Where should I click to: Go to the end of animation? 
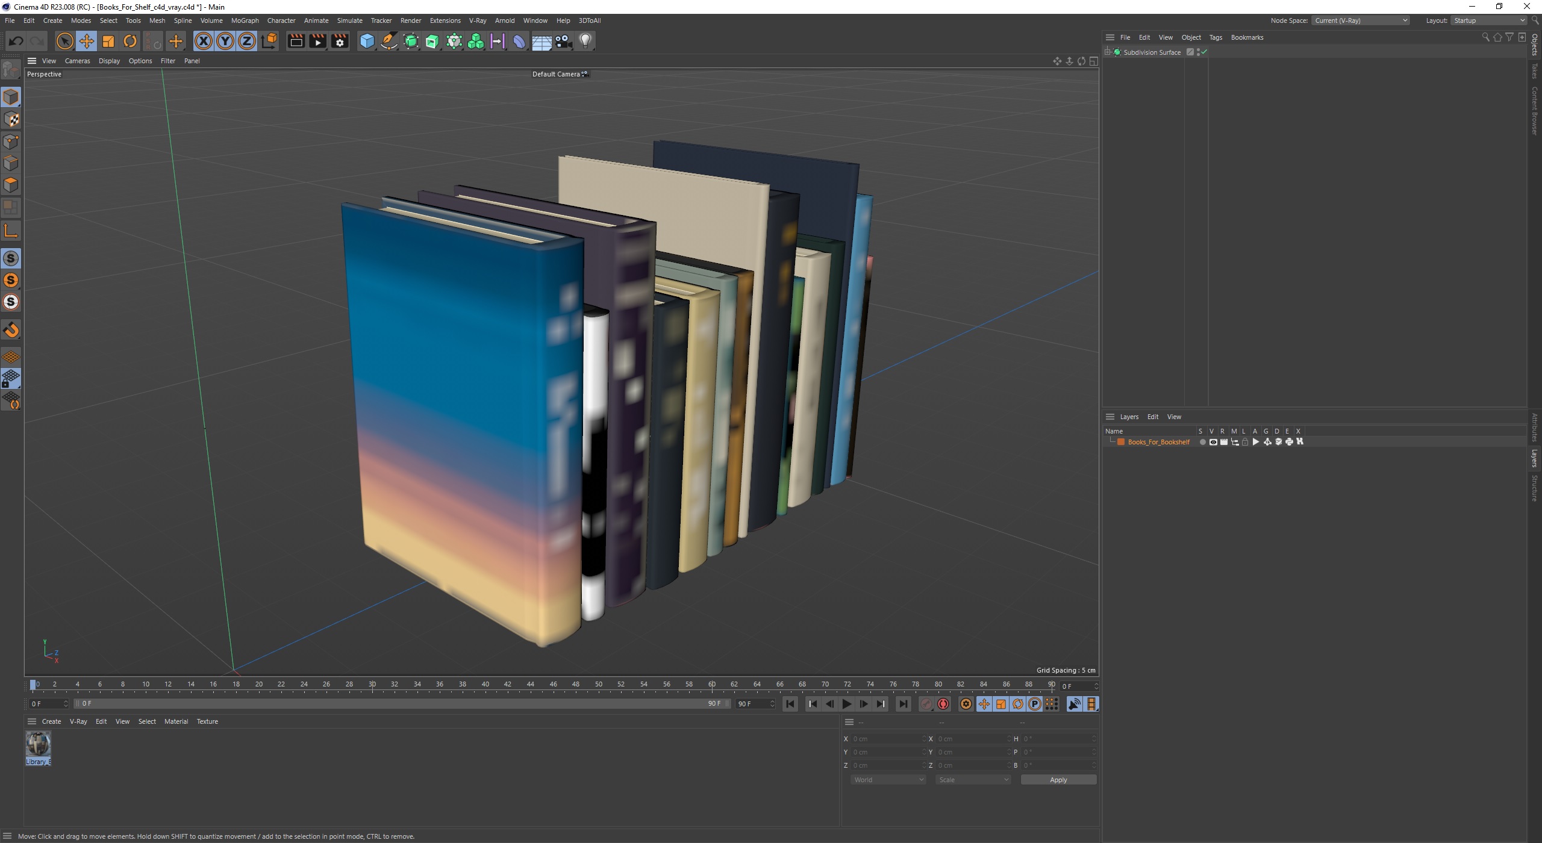[x=903, y=704]
